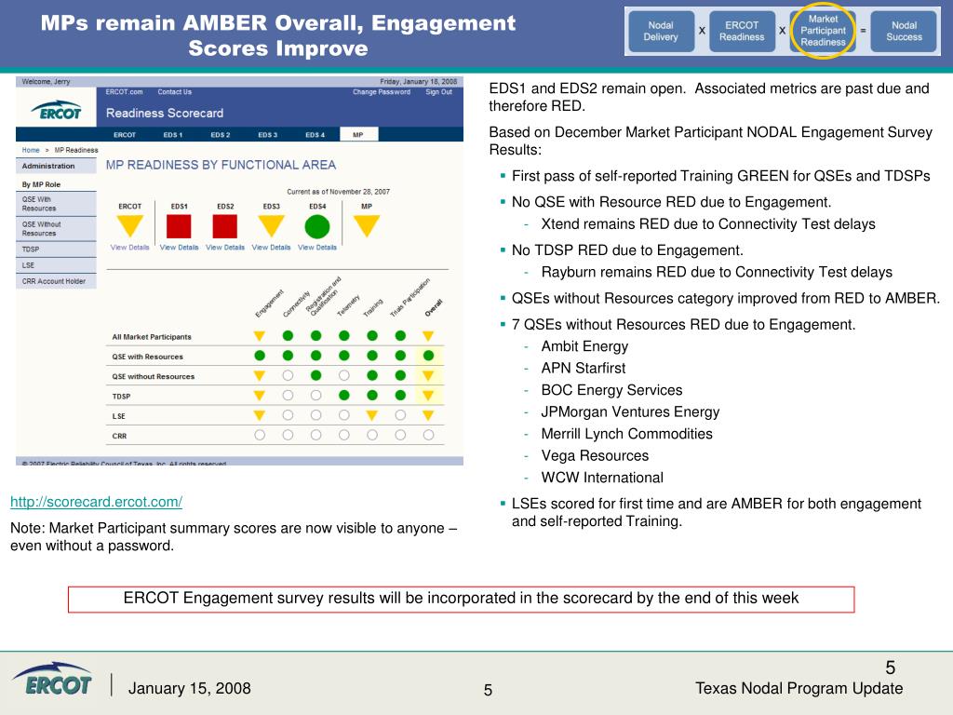
Task: Click the Contact Us link
Action: [174, 92]
